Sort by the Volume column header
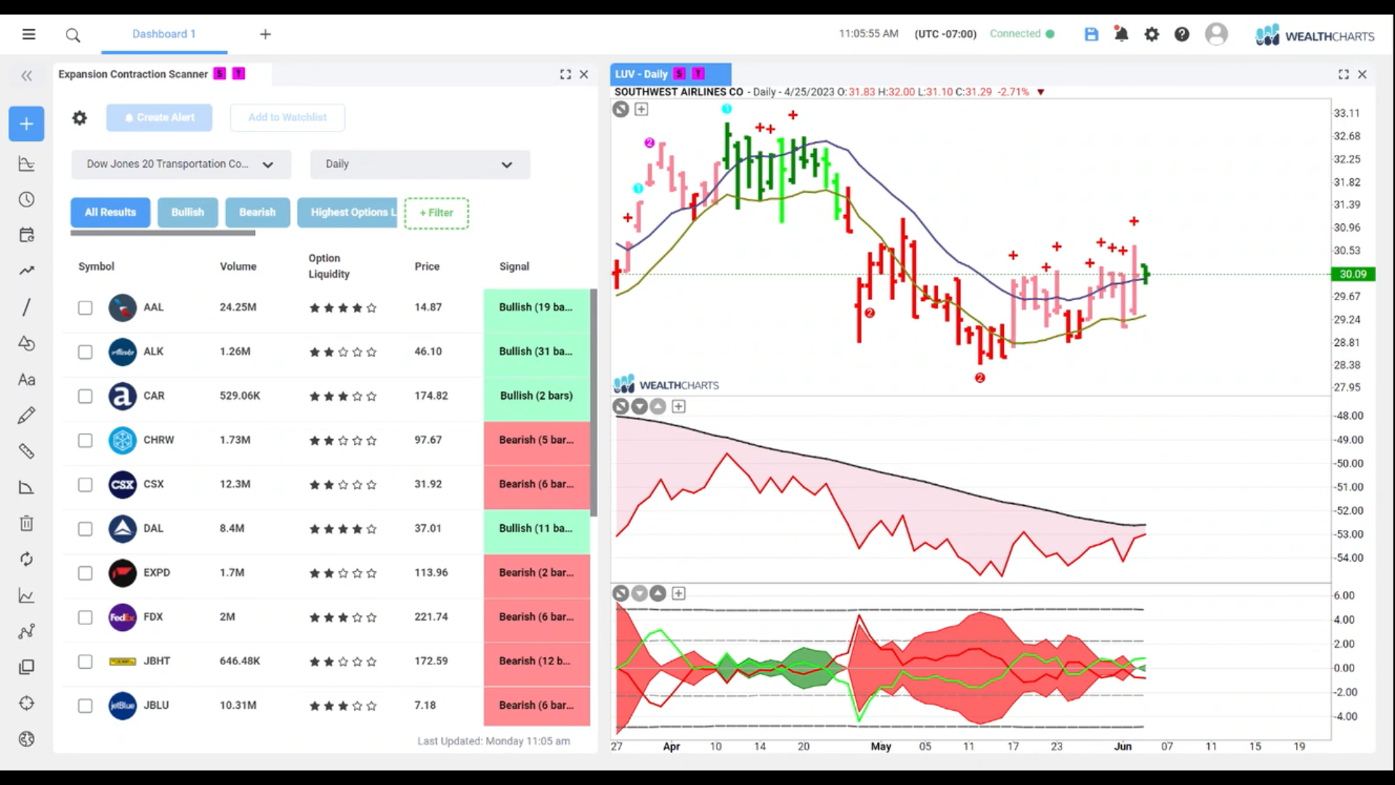1395x785 pixels. [238, 267]
